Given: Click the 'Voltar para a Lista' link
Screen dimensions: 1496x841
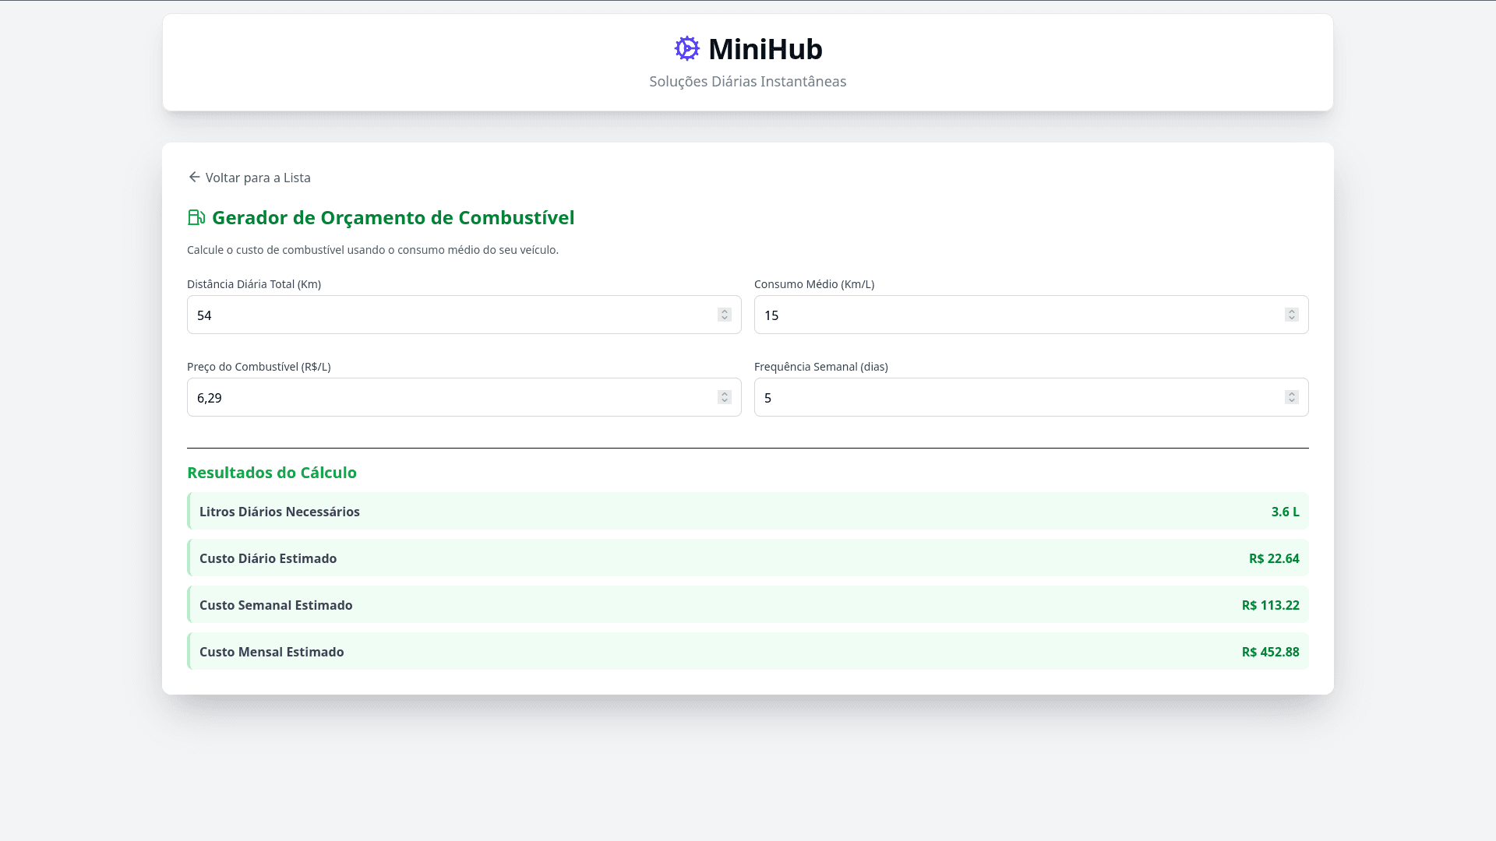Looking at the screenshot, I should 258,178.
